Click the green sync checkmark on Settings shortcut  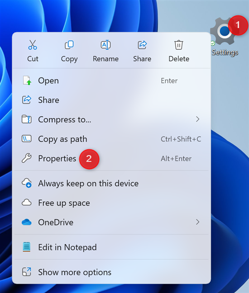pos(213,43)
